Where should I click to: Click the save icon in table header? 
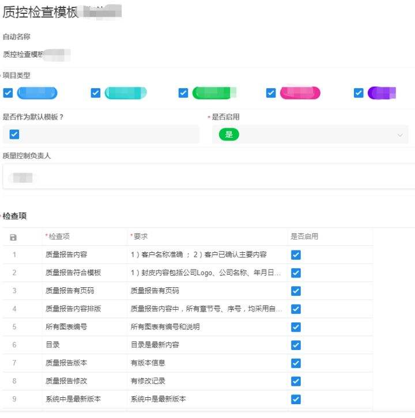pyautogui.click(x=14, y=237)
